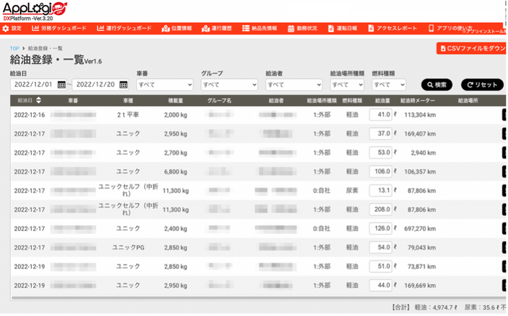This screenshot has height=316, width=508.
Task: Click the AppLogi logo
Action: click(x=34, y=9)
